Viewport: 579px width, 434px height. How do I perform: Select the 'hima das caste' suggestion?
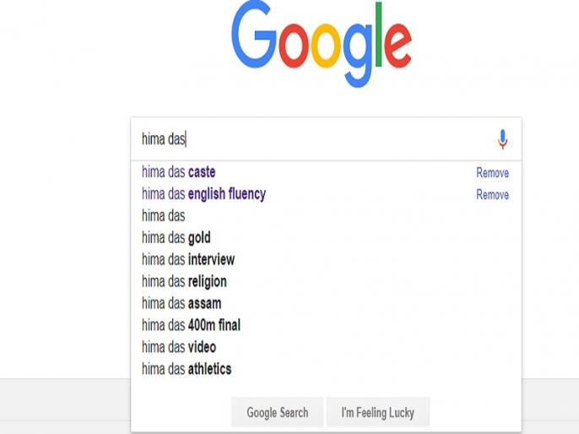[x=326, y=172]
